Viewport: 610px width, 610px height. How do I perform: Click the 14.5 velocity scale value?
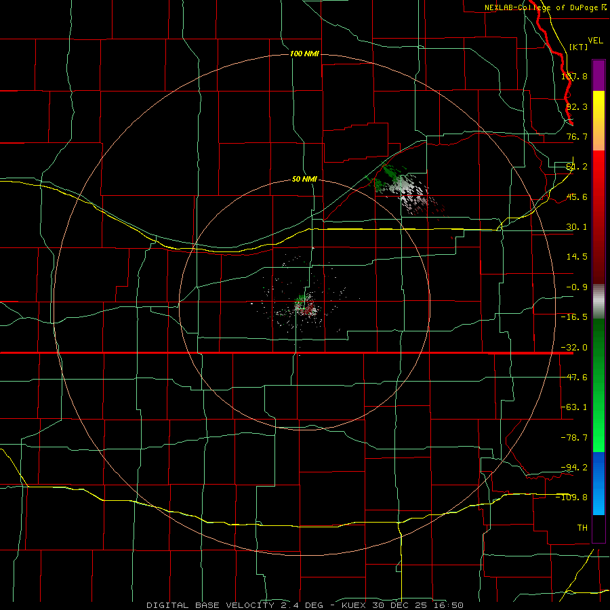click(577, 257)
